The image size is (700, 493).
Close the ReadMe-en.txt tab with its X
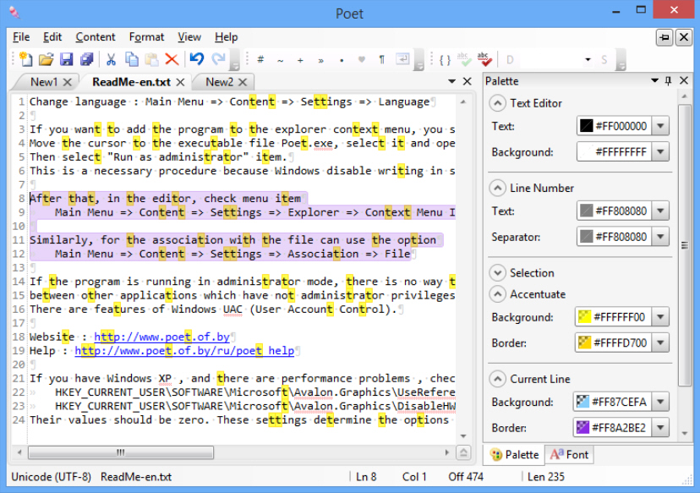pos(180,82)
